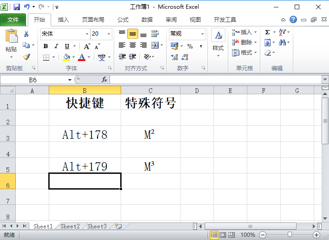Switch to Page Layout view
The height and width of the screenshot is (240, 329).
tap(223, 235)
